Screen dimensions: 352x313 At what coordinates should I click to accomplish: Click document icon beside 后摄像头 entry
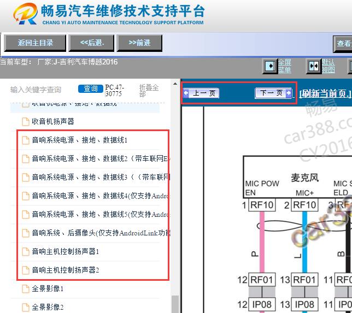tap(26, 233)
